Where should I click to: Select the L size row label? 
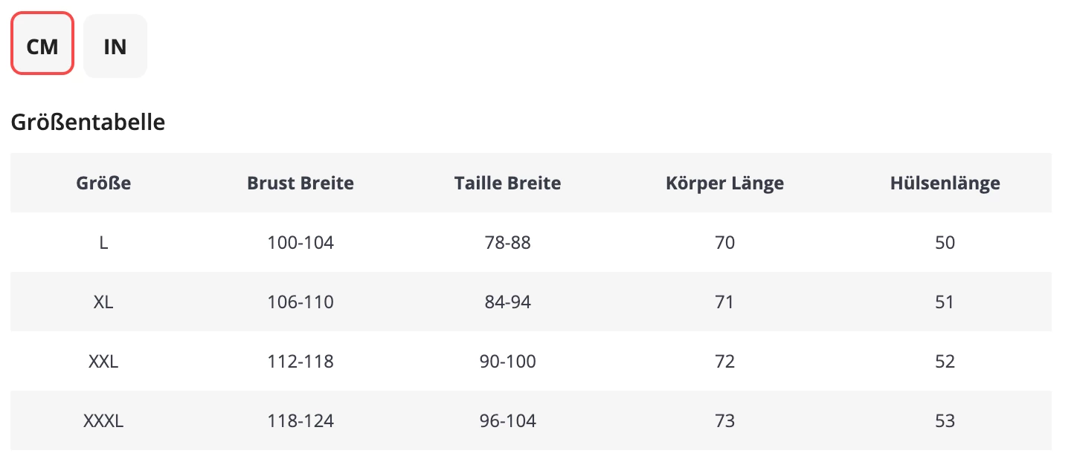pos(103,243)
